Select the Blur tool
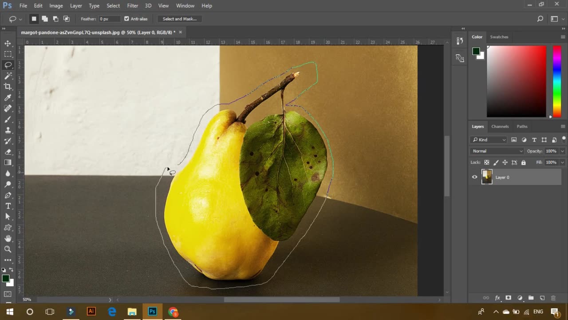568x320 pixels. click(x=8, y=173)
